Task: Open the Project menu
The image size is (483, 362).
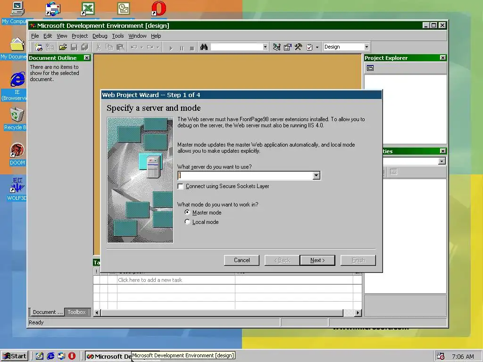Action: tap(80, 36)
